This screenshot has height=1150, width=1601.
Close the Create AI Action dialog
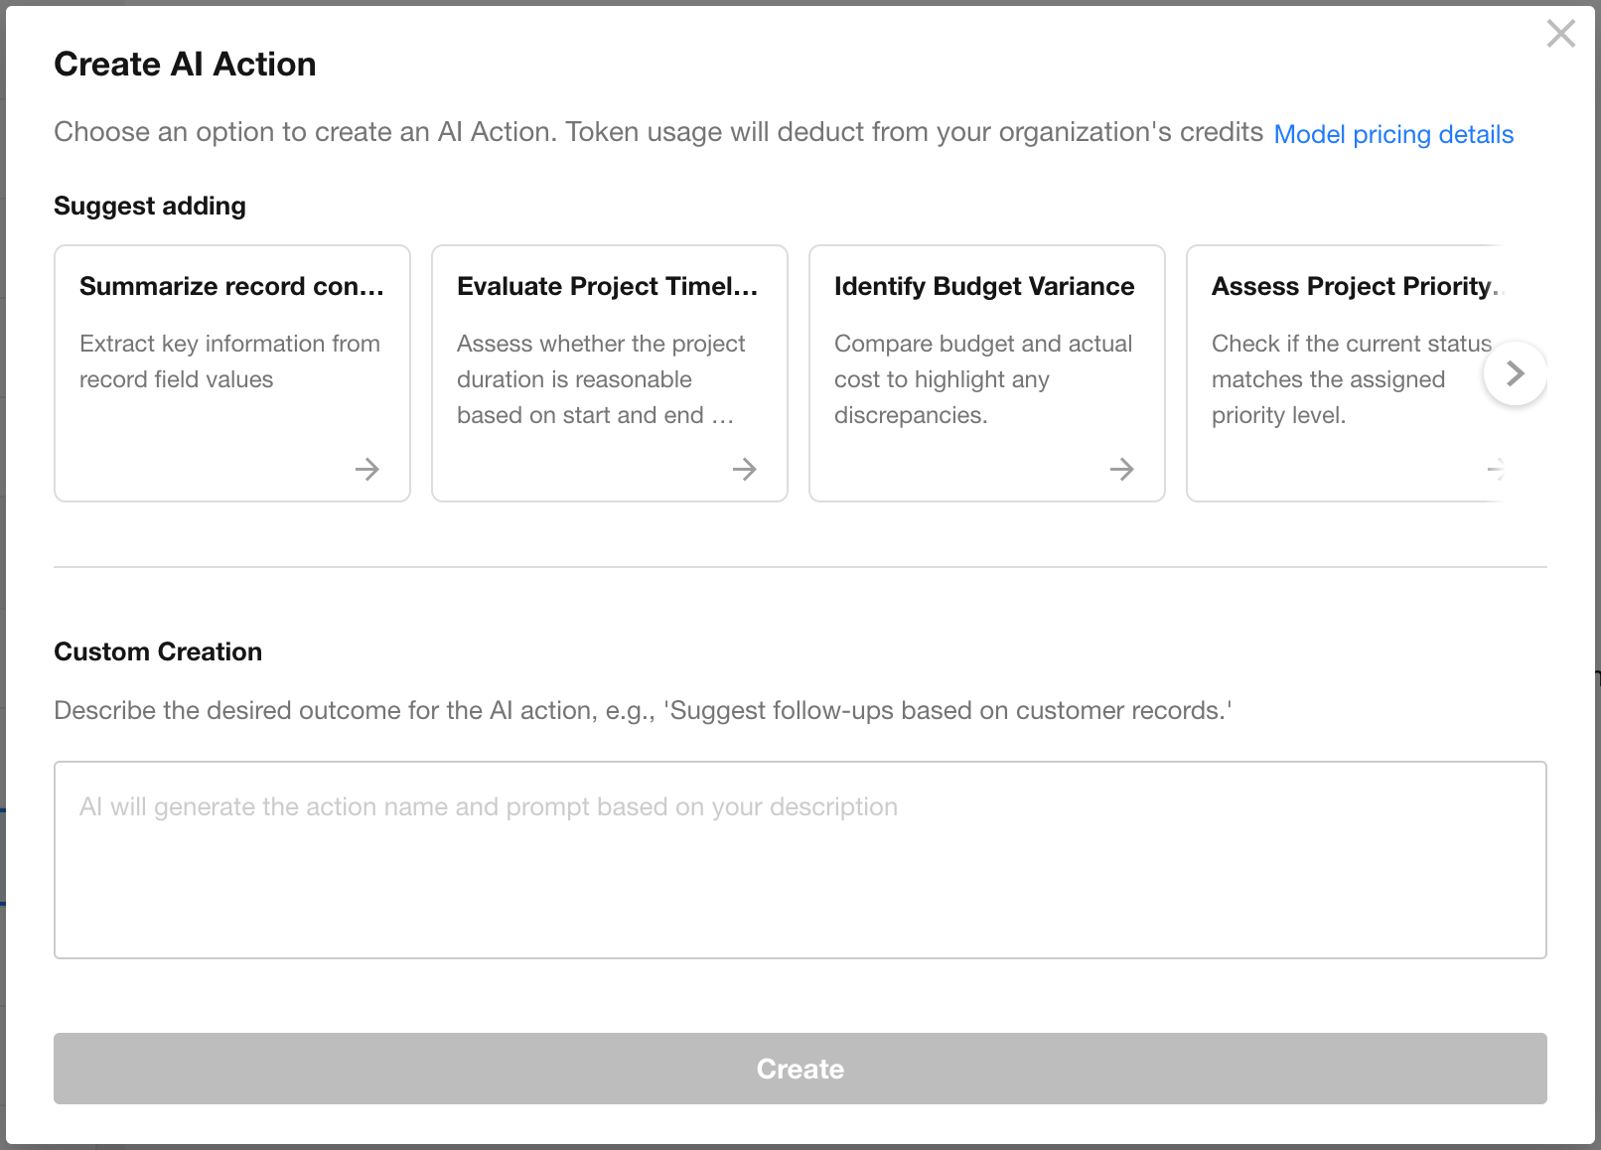click(x=1560, y=34)
